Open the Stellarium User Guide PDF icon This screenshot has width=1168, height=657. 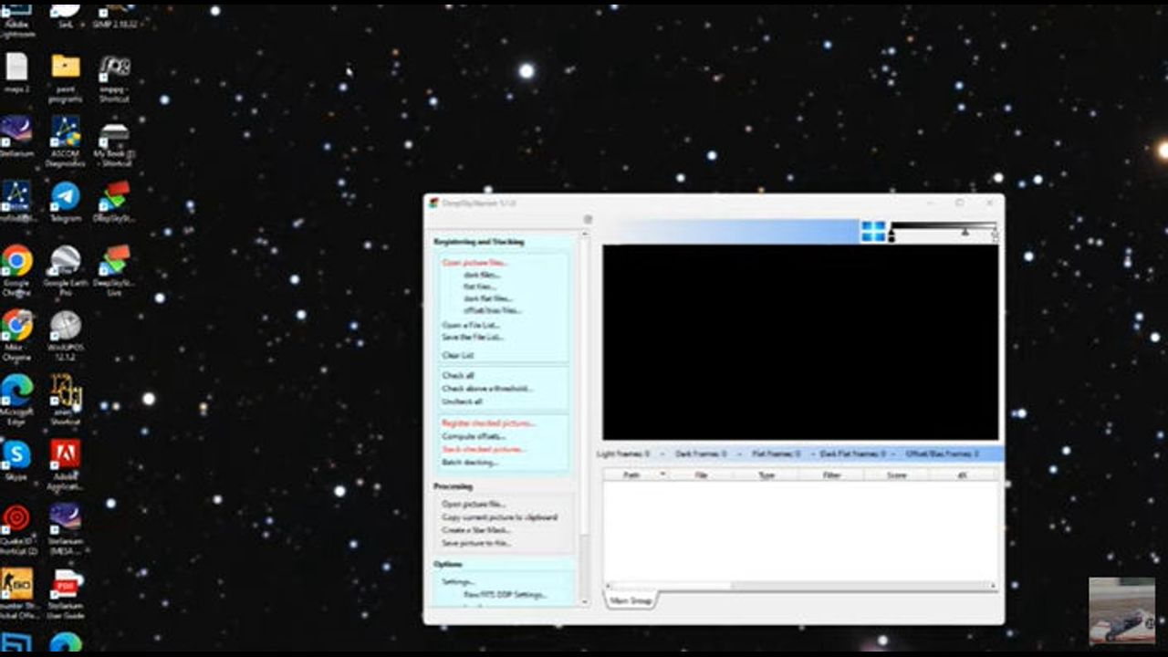click(x=65, y=584)
